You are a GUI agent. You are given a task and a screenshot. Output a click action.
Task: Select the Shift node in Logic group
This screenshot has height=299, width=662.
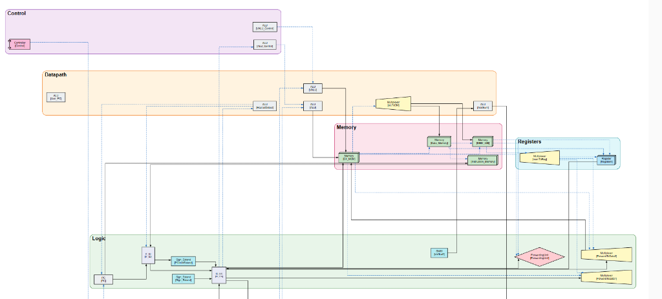click(439, 253)
